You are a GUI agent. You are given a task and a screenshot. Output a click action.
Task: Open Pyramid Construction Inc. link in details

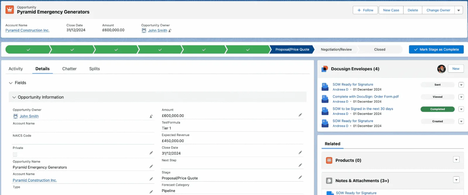(x=35, y=180)
